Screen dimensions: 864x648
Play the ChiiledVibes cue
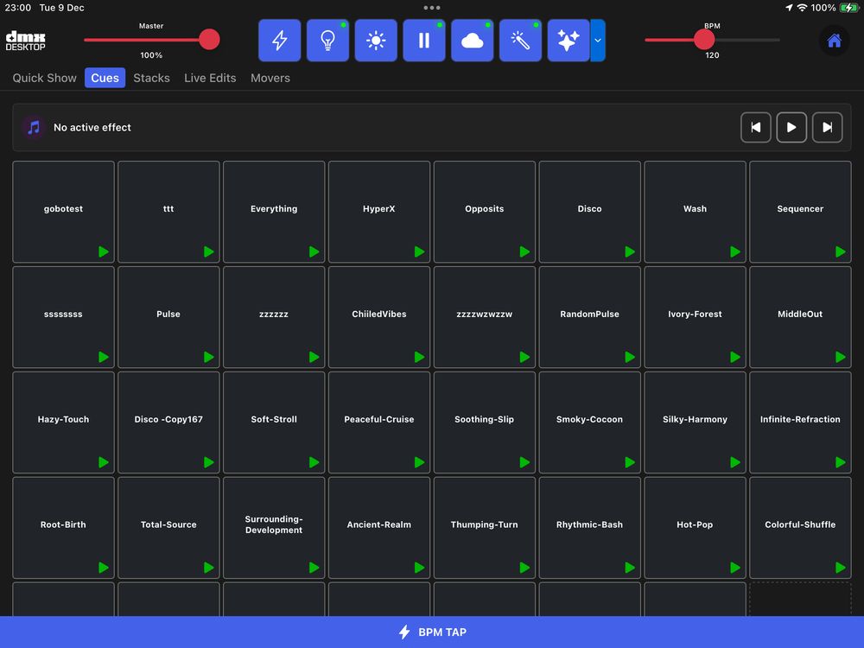pyautogui.click(x=419, y=357)
